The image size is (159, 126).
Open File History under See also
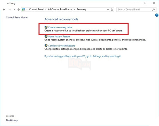pyautogui.click(x=12, y=120)
